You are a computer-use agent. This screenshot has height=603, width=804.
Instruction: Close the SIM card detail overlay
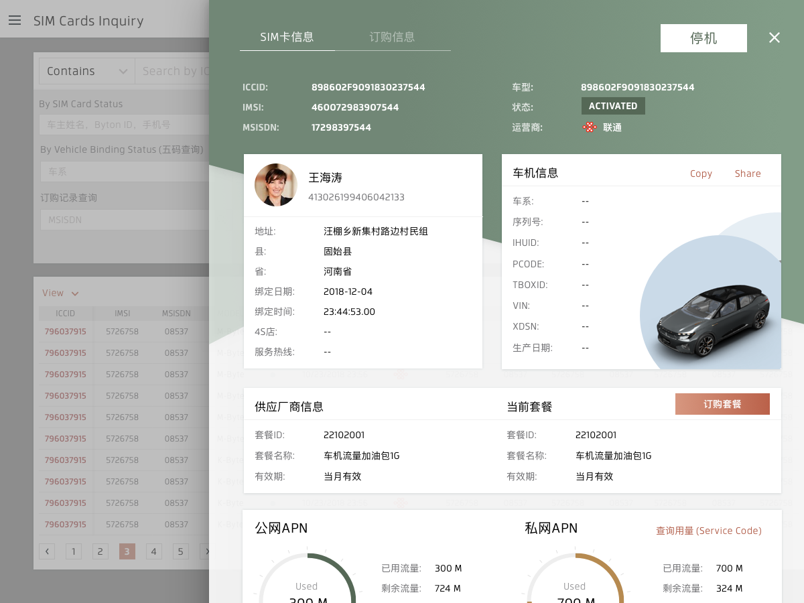click(775, 38)
